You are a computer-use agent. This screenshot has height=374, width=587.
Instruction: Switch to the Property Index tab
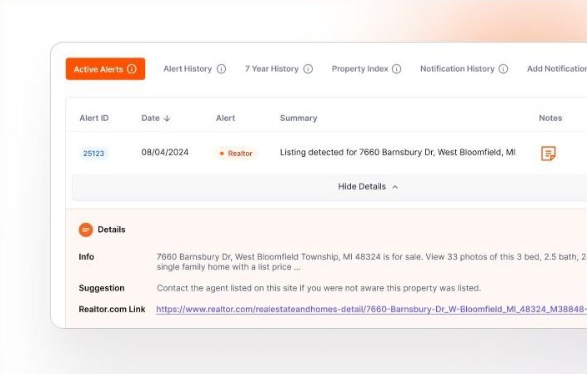coord(359,69)
